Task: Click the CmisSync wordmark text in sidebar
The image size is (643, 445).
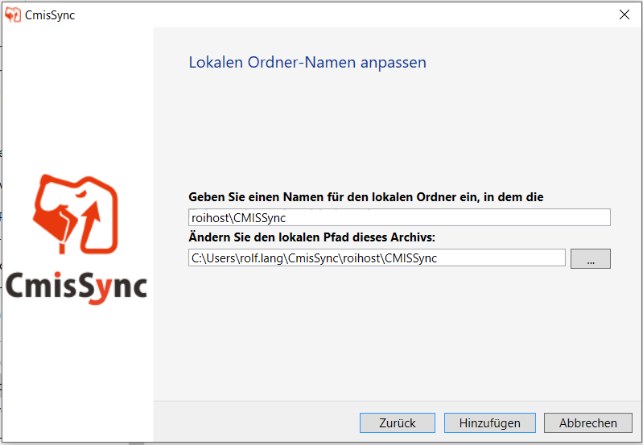Action: click(x=76, y=286)
